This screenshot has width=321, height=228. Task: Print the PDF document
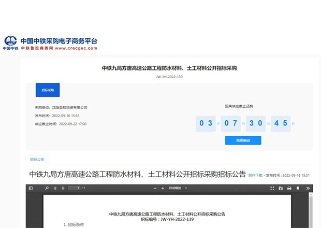[x=289, y=188]
